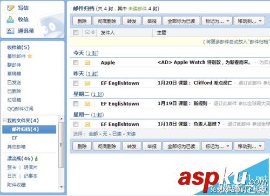Open email 1月20日 课题 Clifford 差点溺亡
Screen dimensions: 270x196
click(195, 83)
